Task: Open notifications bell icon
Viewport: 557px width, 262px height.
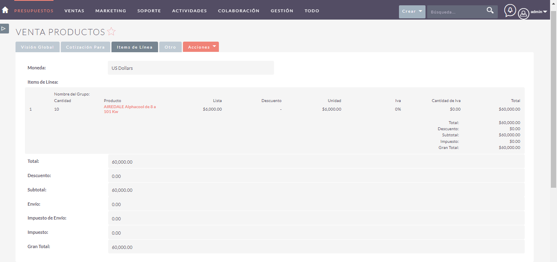Action: click(510, 10)
